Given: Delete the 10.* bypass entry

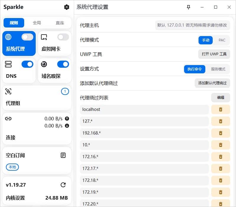Looking at the screenshot, I should point(221,145).
